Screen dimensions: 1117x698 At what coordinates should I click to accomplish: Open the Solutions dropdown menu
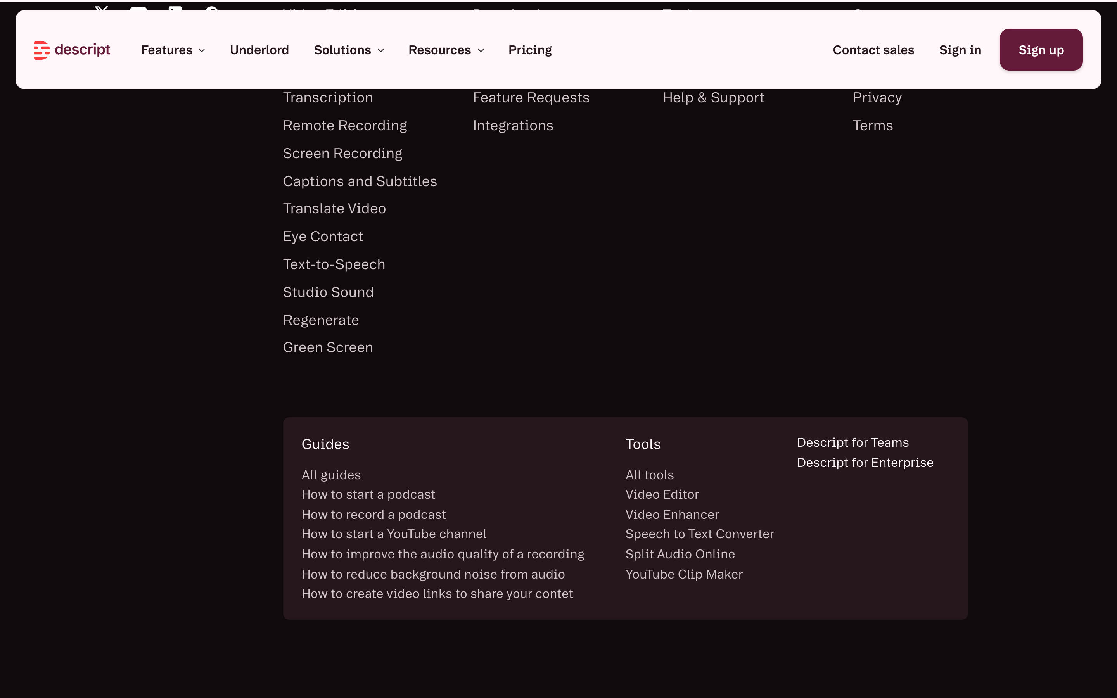[349, 50]
